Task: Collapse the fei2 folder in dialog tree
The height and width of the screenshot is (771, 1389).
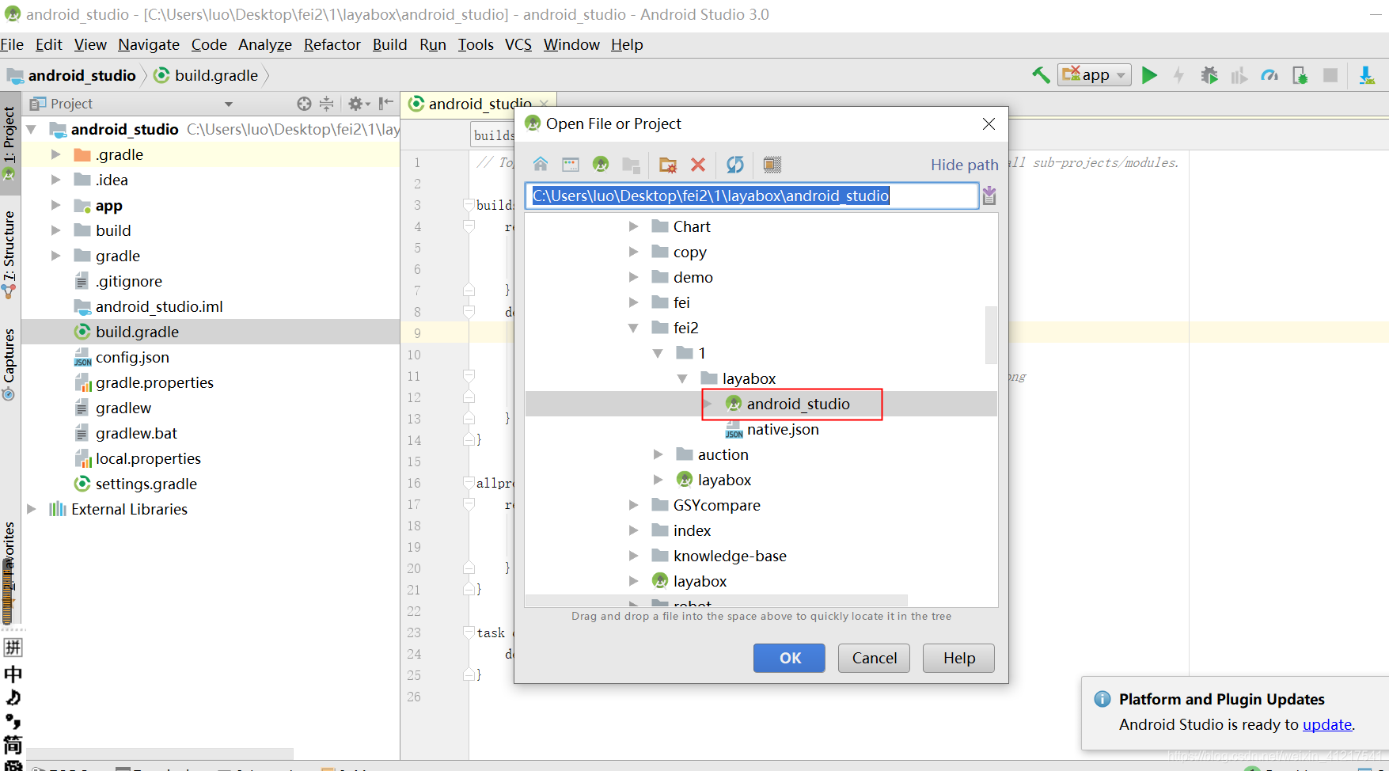Action: (x=633, y=328)
